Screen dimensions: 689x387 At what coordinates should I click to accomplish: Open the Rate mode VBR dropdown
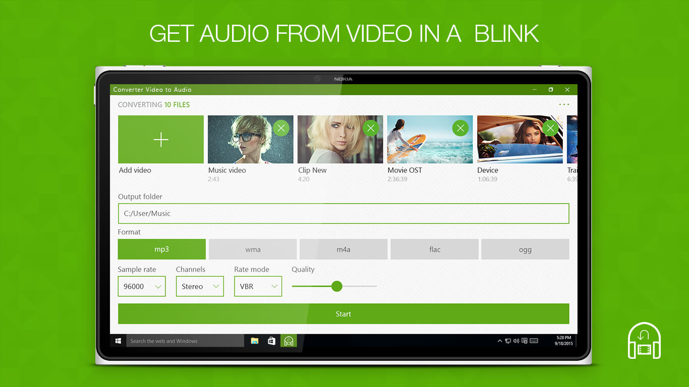point(258,286)
